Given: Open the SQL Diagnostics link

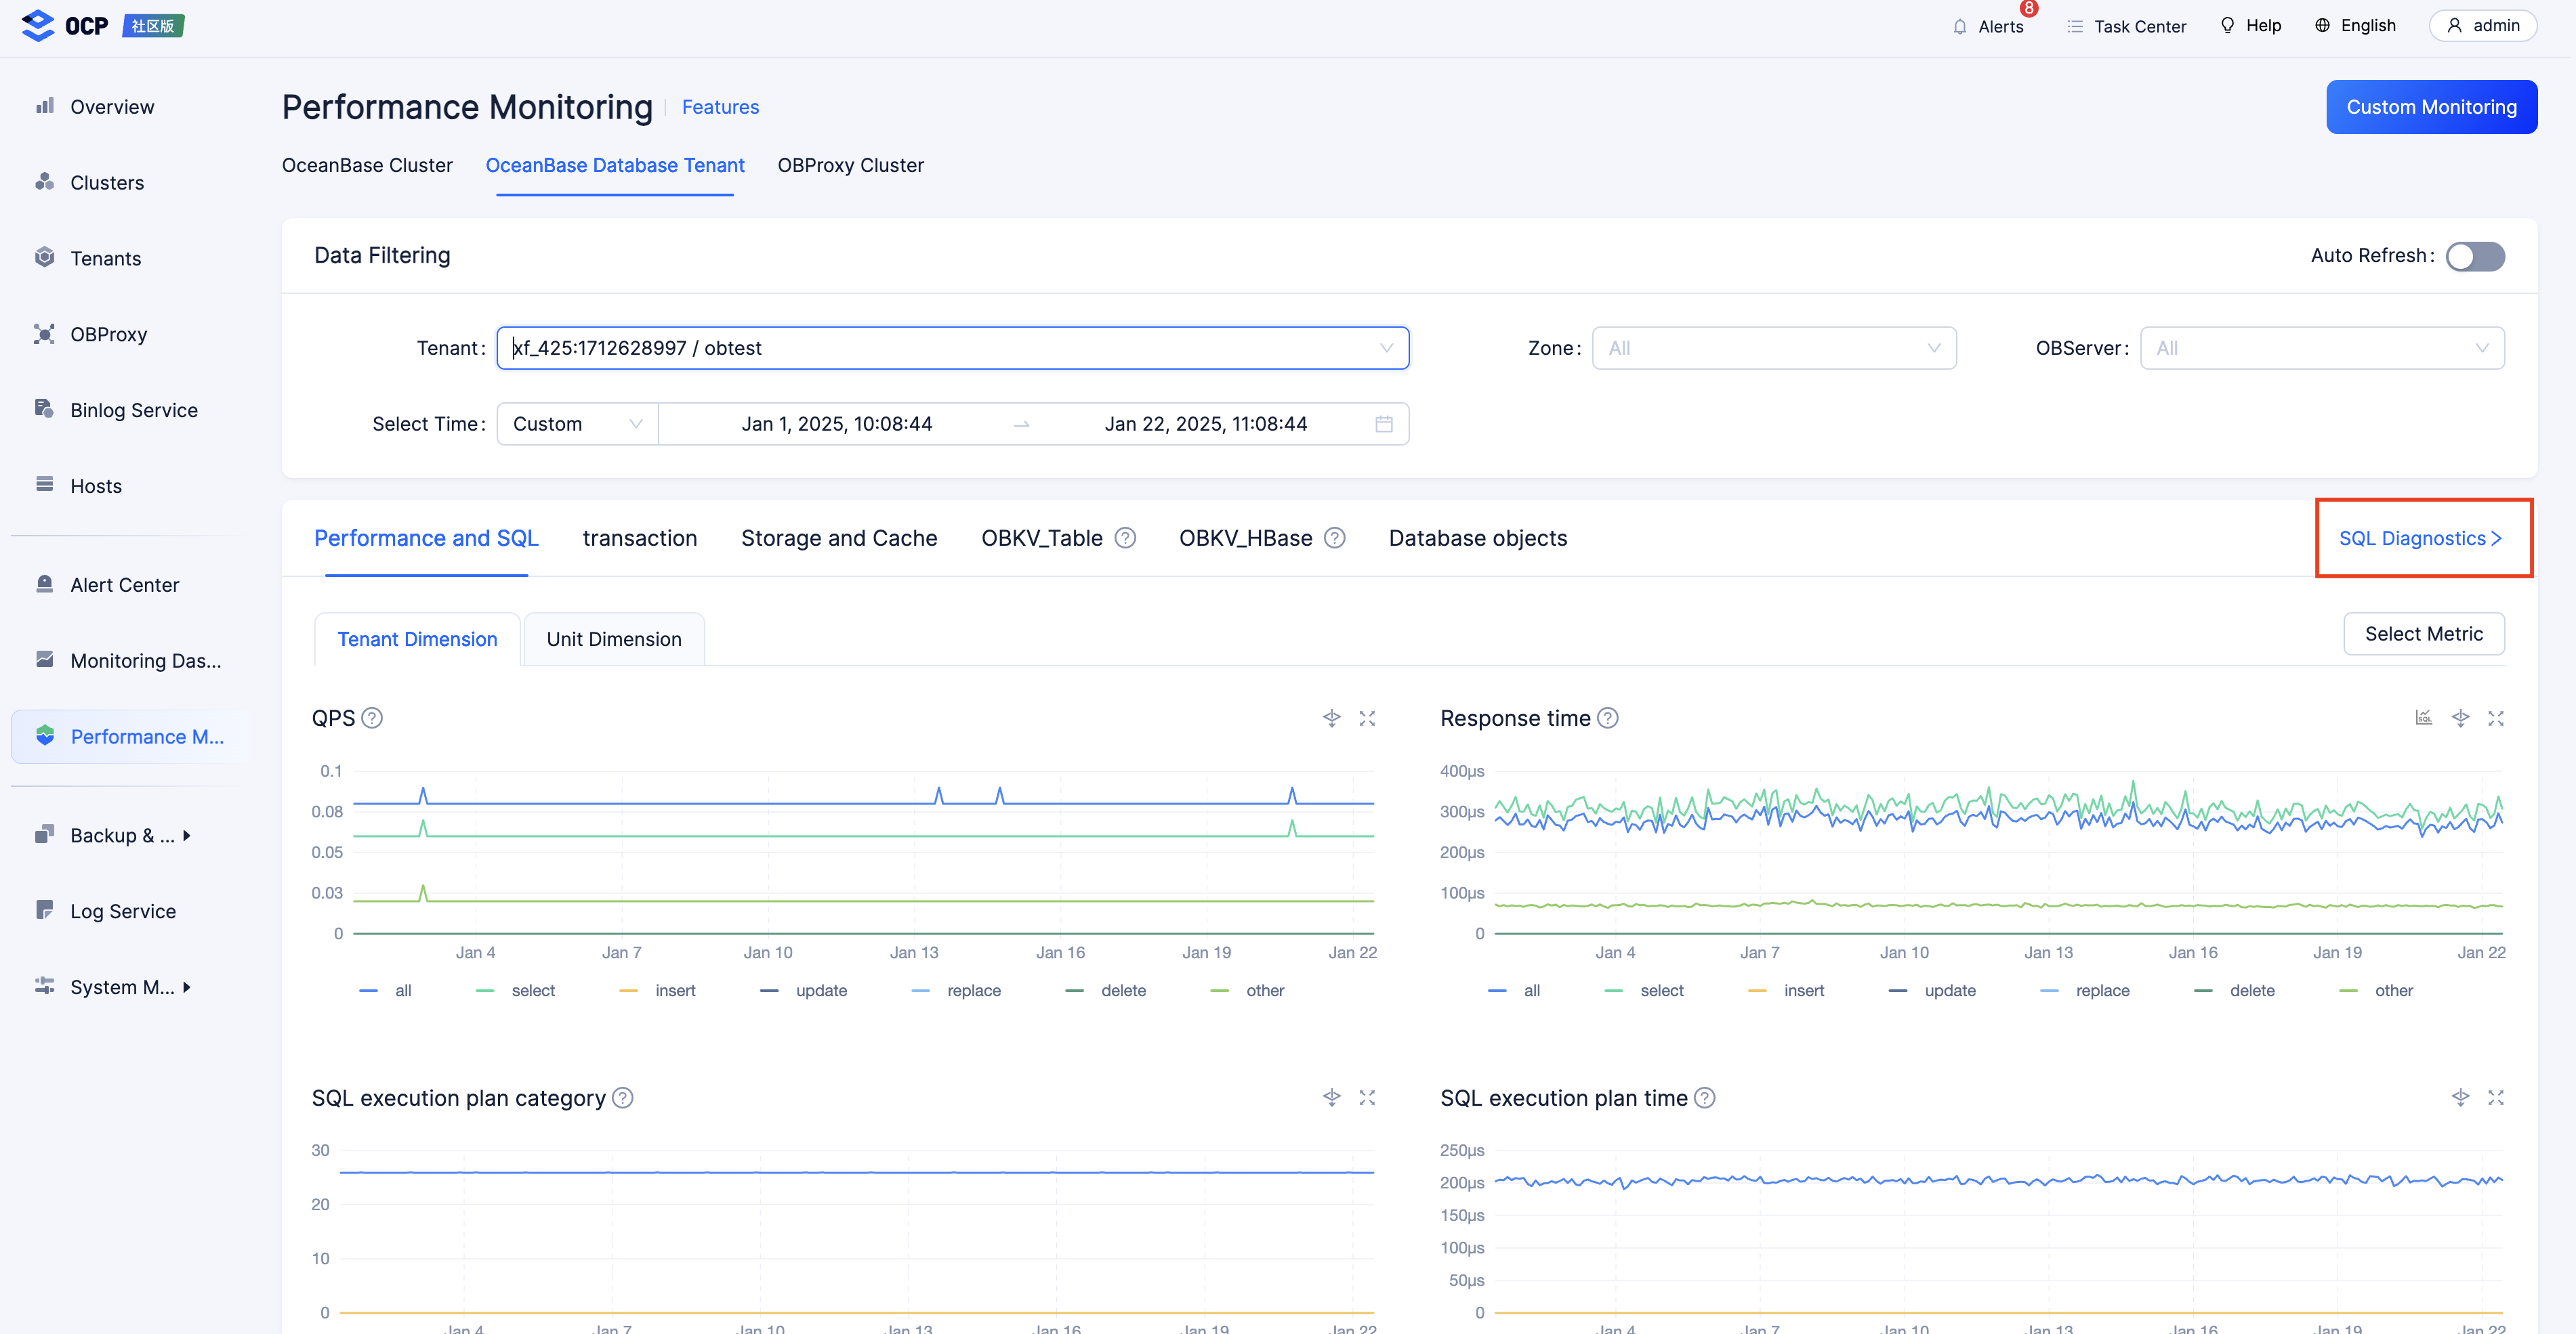Looking at the screenshot, I should [2420, 538].
